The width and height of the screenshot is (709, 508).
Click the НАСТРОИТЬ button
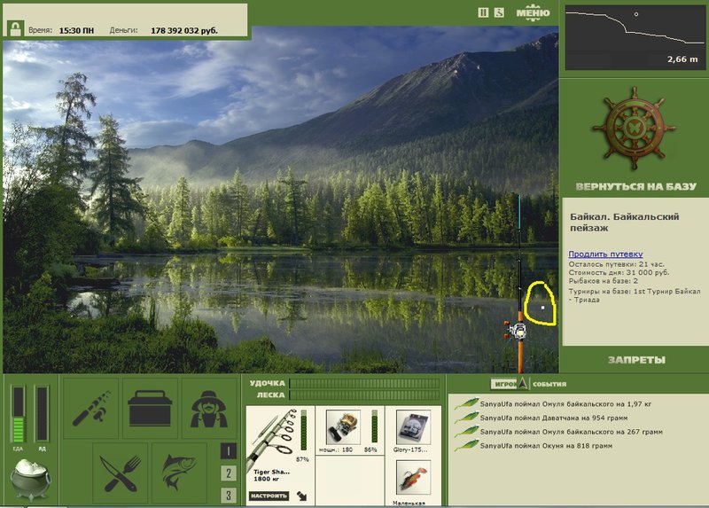pos(269,496)
